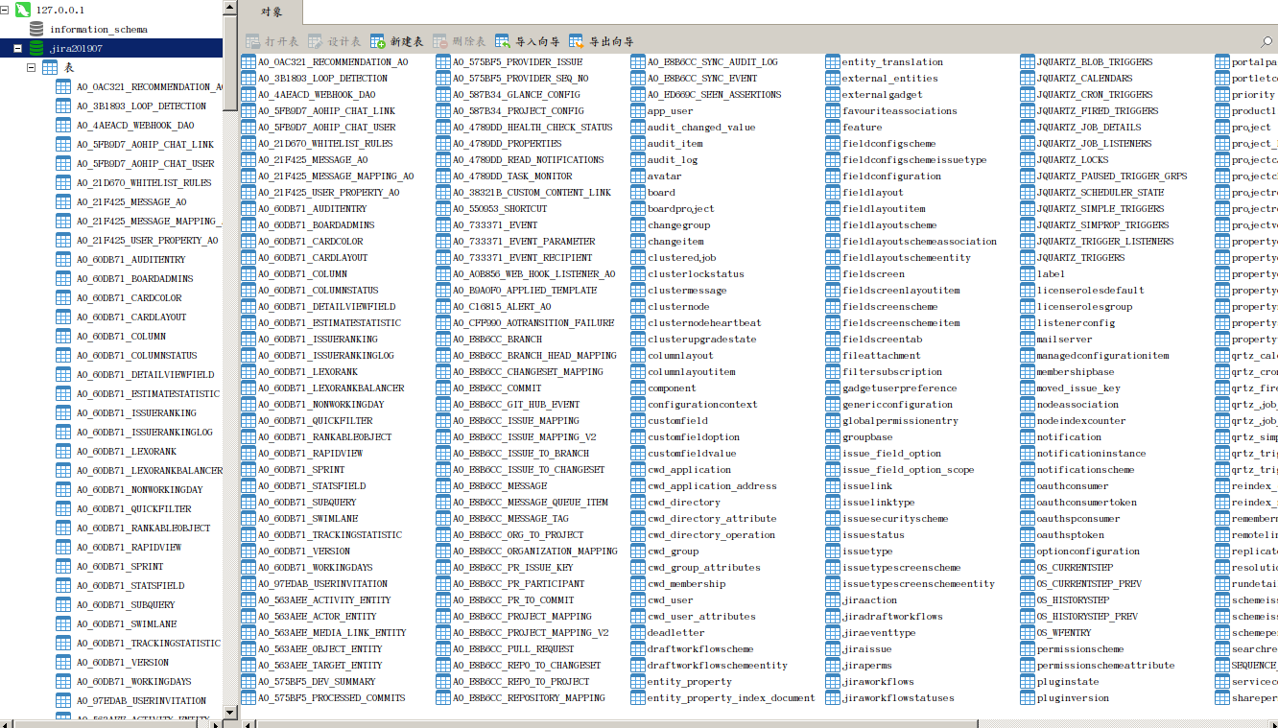Click the table icon beside AO_E8B6CC_COMMIT
Screen dimensions: 1278x728
click(443, 388)
